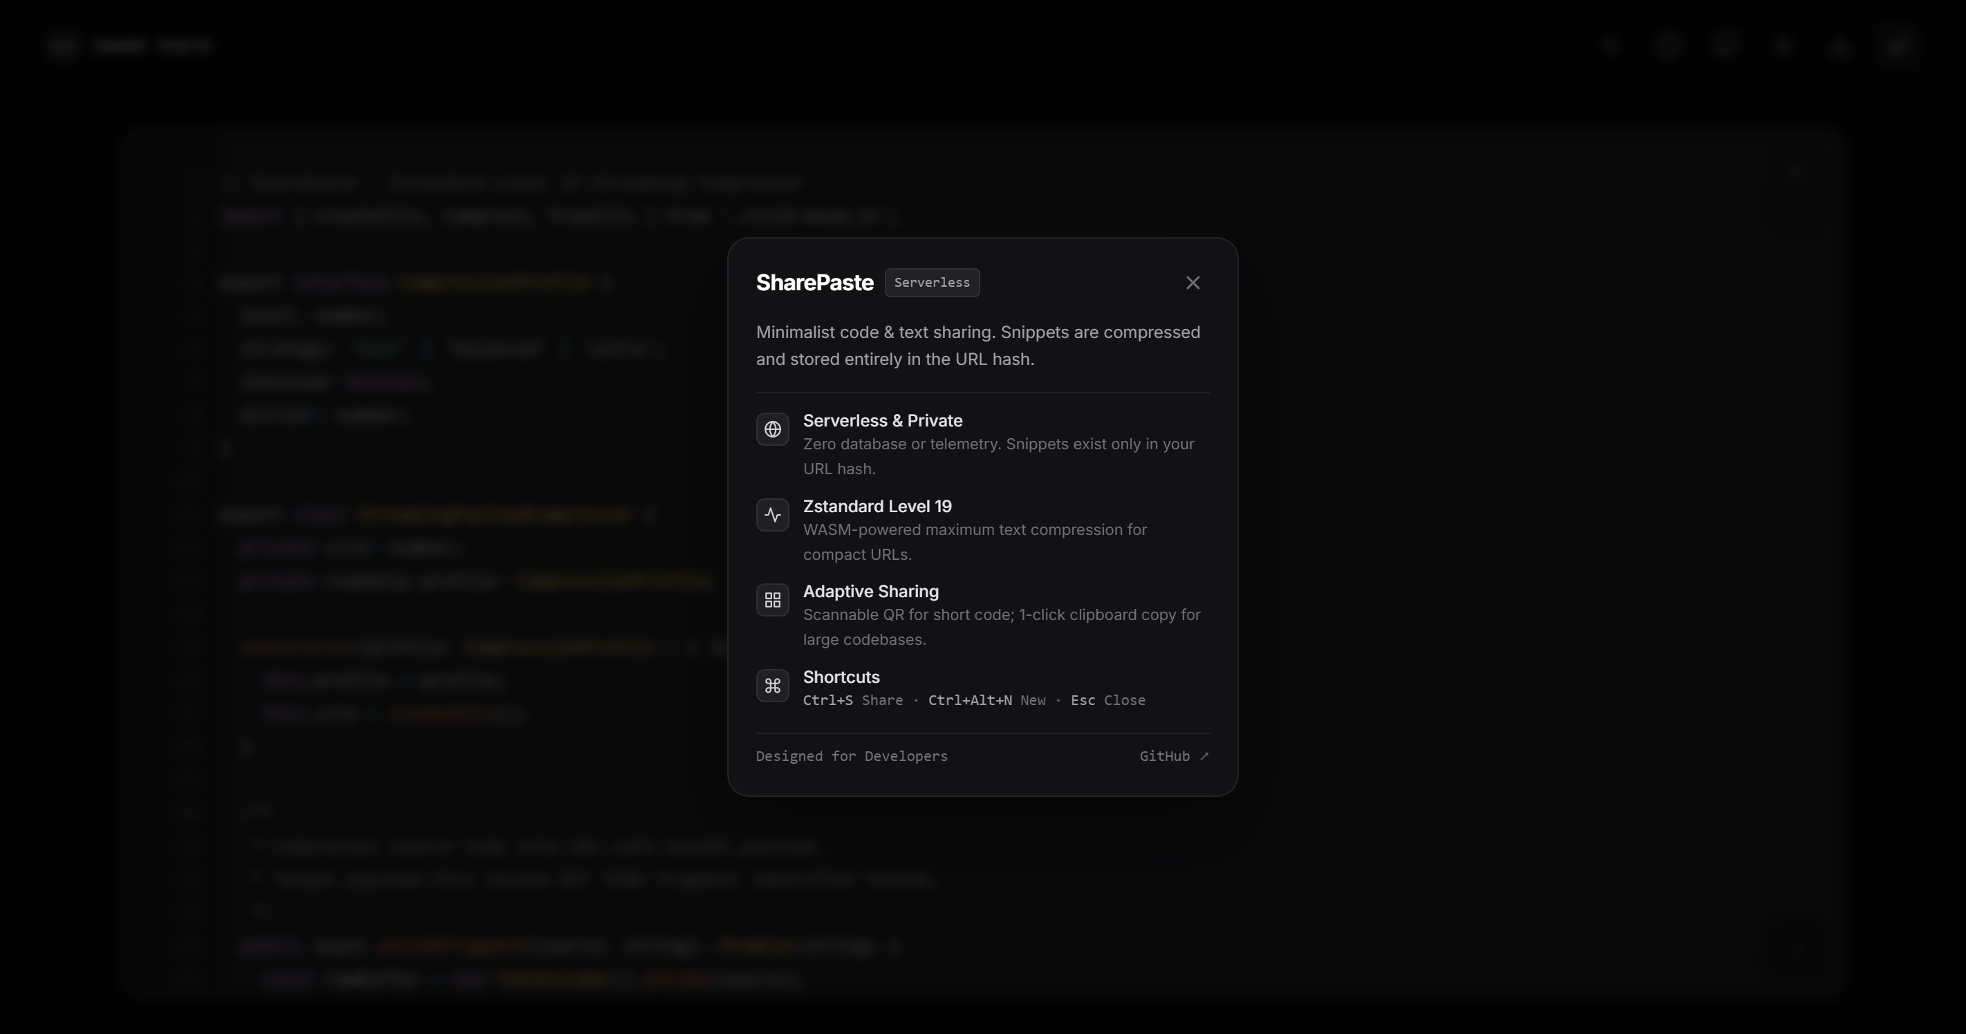This screenshot has height=1034, width=1966.
Task: Click the "Serverless" badge next to the title
Action: [x=932, y=283]
